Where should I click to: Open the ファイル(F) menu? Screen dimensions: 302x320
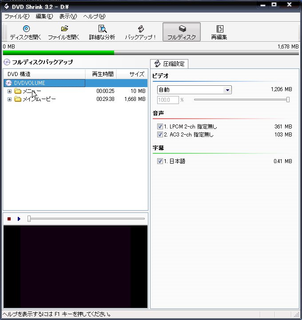(17, 16)
